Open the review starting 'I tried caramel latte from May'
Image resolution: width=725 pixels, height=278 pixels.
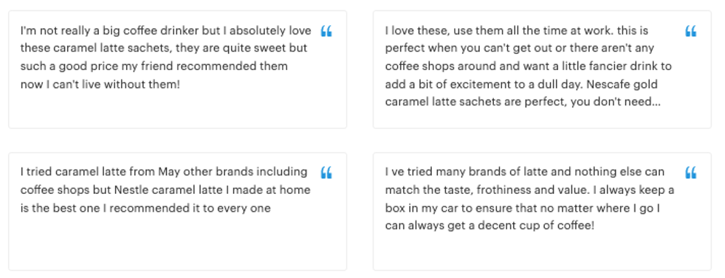point(177,212)
